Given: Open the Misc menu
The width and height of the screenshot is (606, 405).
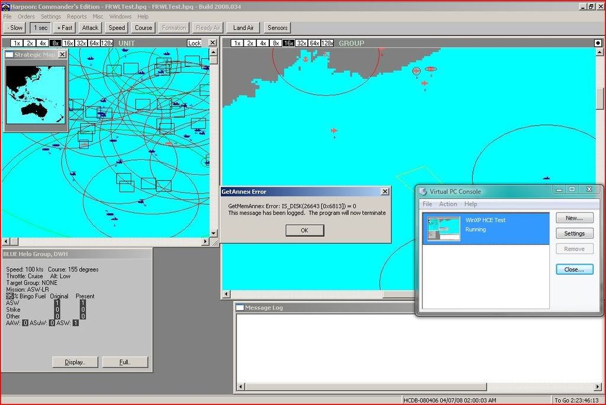Looking at the screenshot, I should click(98, 17).
